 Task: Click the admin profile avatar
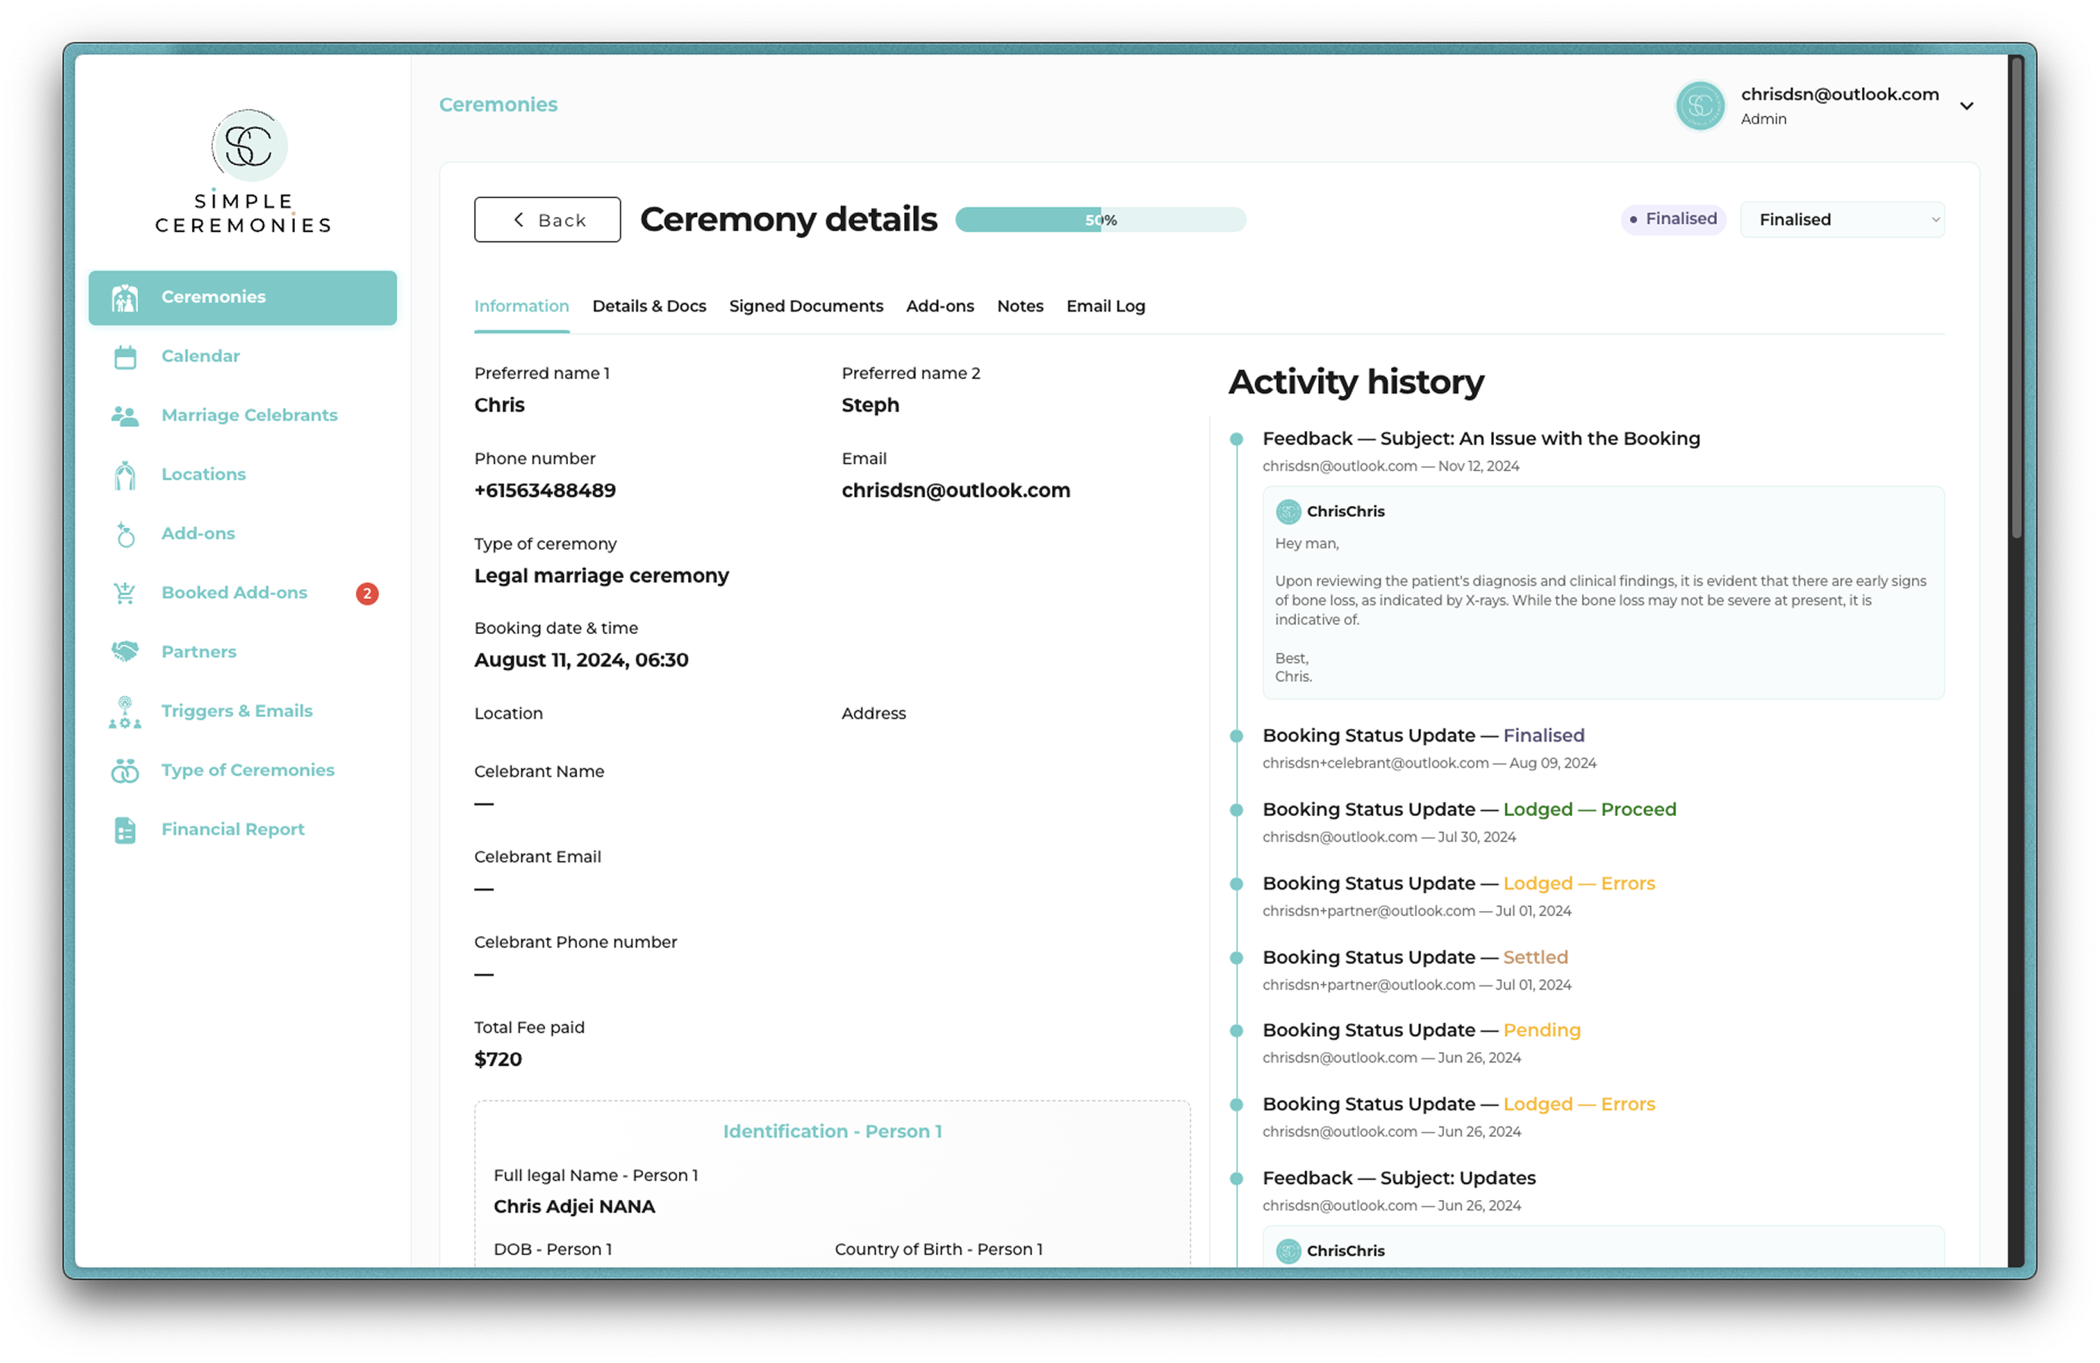pyautogui.click(x=1700, y=106)
